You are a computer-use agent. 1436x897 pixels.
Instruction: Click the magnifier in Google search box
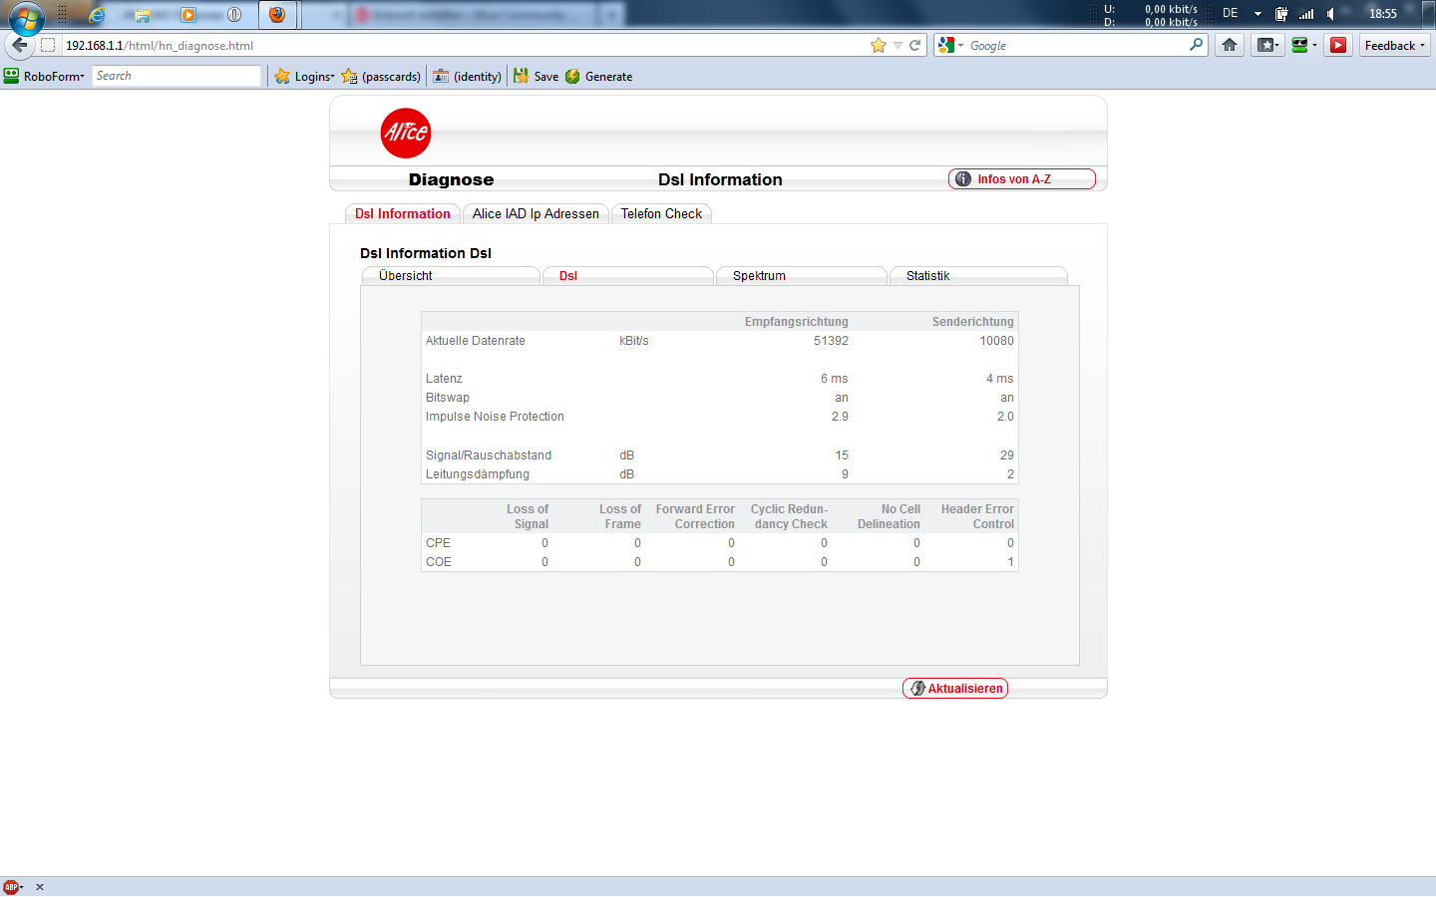1196,45
